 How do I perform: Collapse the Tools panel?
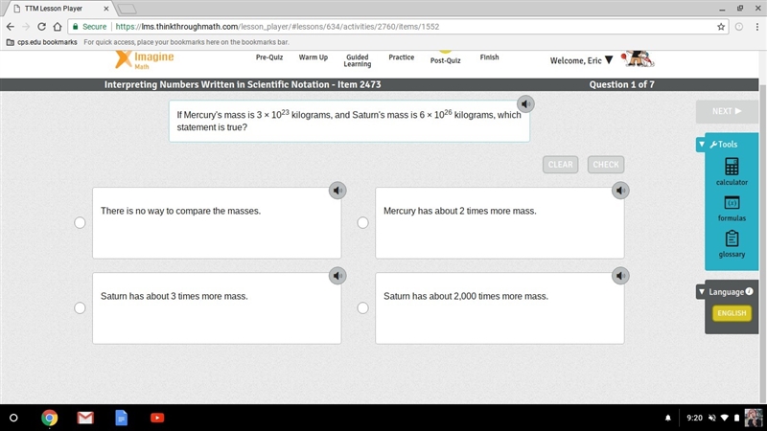point(702,145)
